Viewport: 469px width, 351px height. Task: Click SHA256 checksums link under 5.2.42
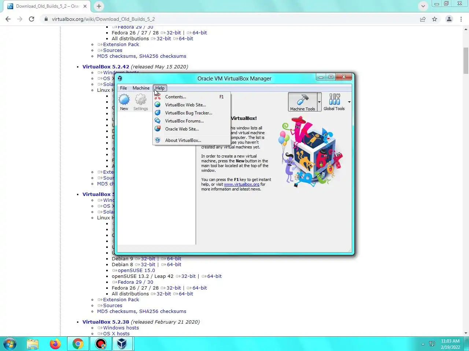pos(163,56)
